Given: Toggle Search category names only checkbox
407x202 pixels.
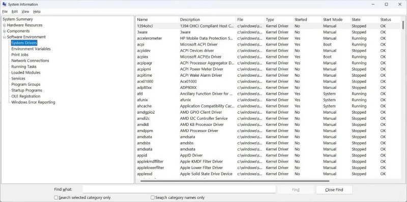Looking at the screenshot, I should tap(153, 197).
